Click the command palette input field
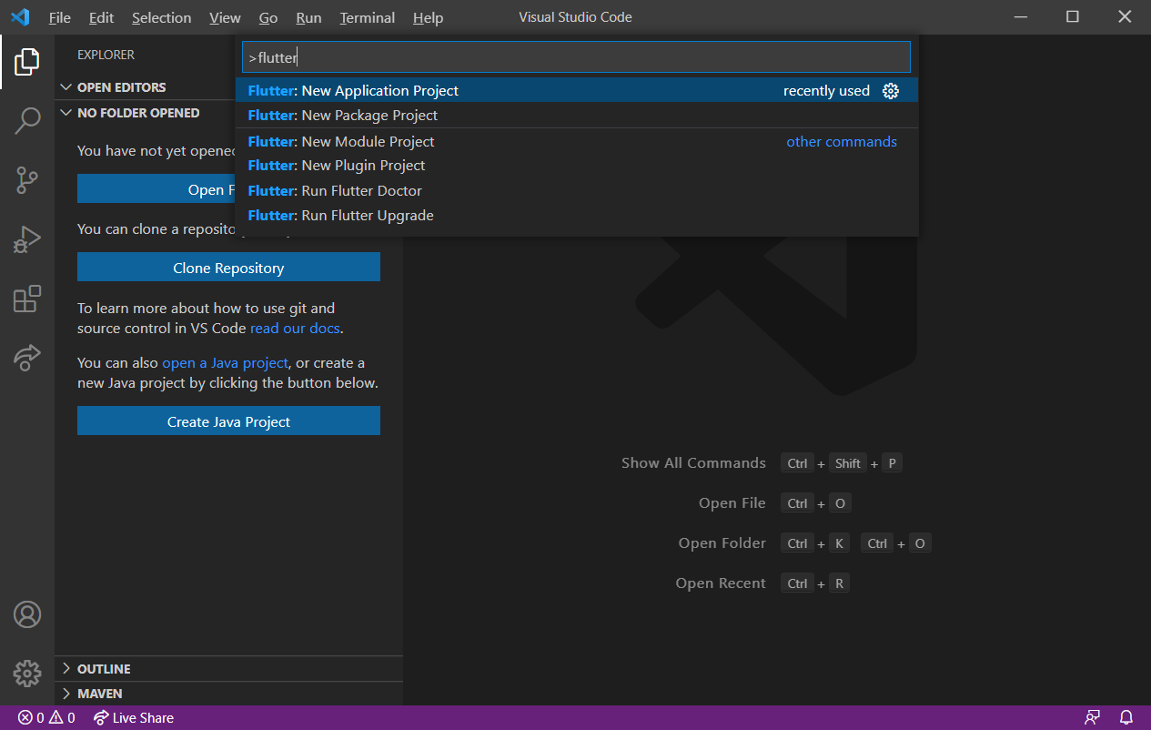The image size is (1151, 730). tap(577, 57)
